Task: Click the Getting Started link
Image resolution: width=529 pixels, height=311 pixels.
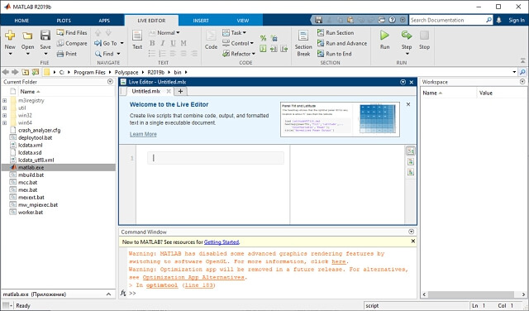Action: pos(222,242)
